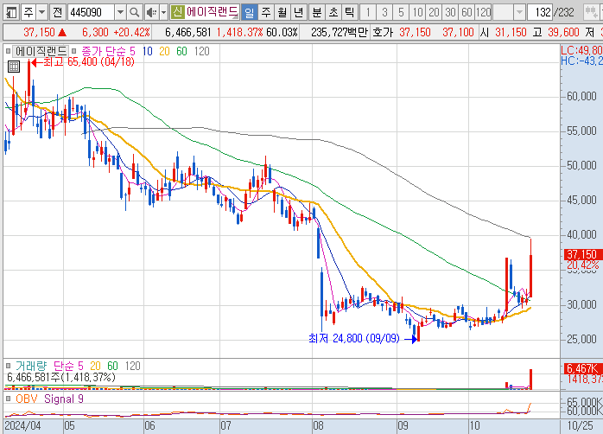Switch to the 주 weekly chart period
This screenshot has height=434, width=603.
click(266, 12)
